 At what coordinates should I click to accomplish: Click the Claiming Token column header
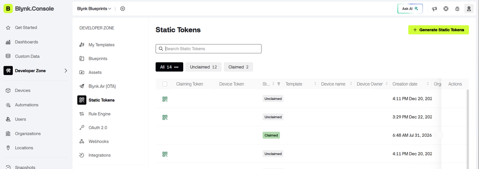click(190, 84)
